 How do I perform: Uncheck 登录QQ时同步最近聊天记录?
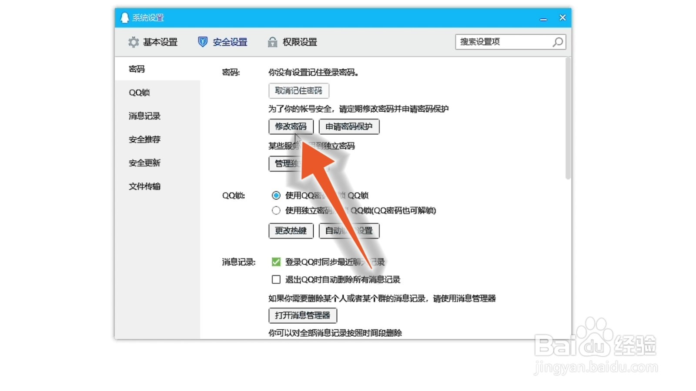click(276, 262)
